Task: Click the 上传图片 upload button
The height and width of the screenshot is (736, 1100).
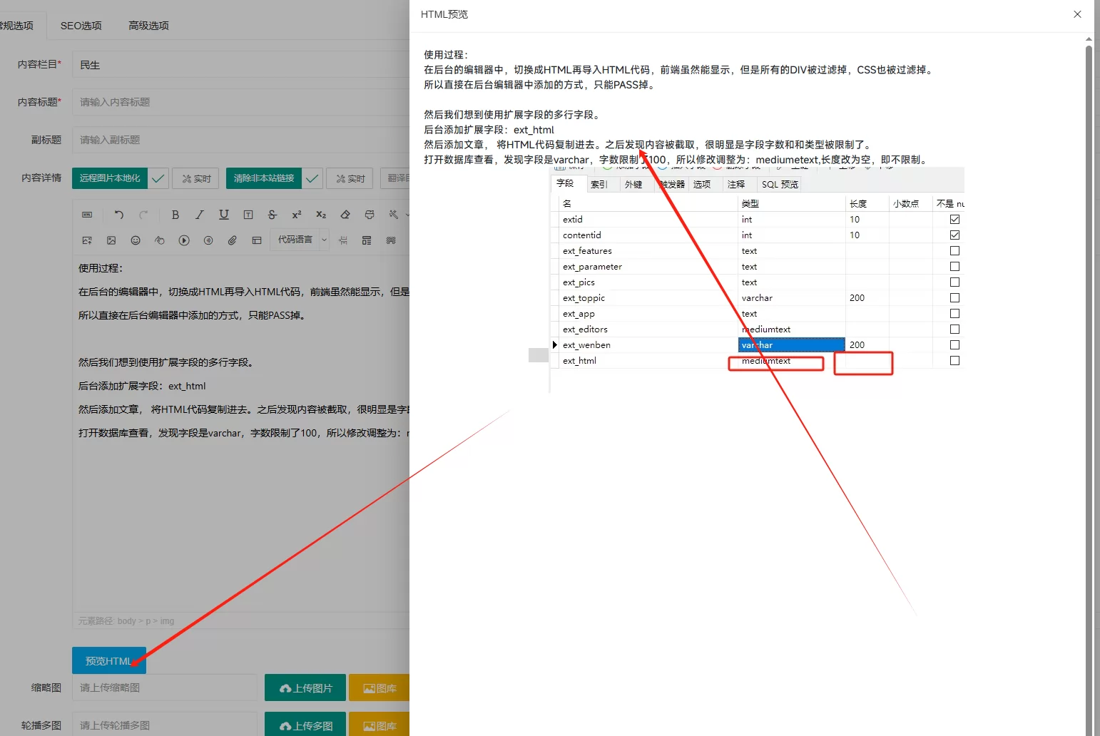Action: pos(305,688)
